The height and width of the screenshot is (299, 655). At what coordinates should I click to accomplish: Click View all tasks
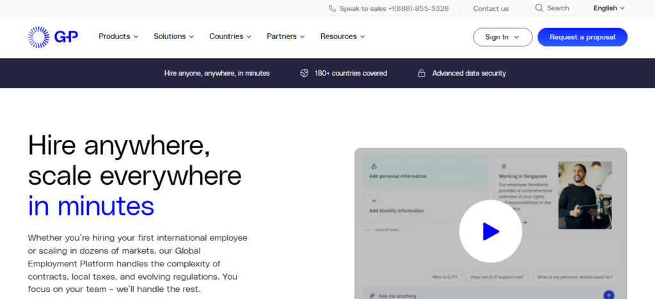tap(386, 230)
